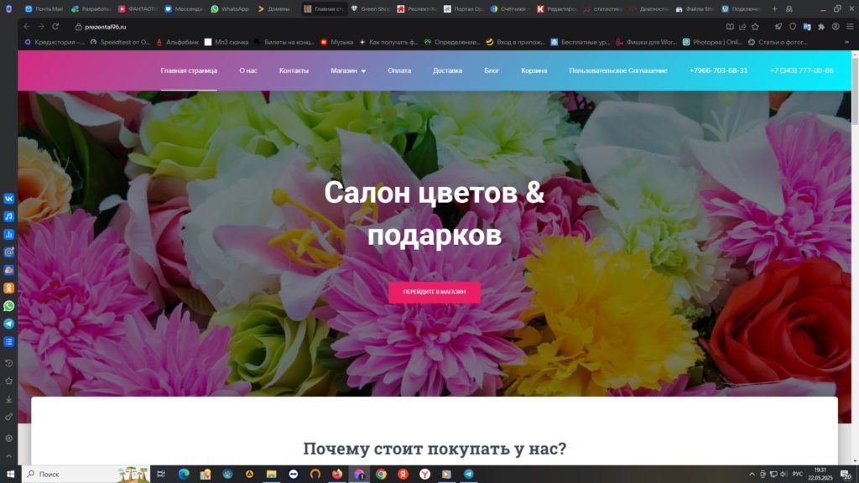859x483 pixels.
Task: Open Microsoft Edge from taskbar
Action: tap(184, 475)
